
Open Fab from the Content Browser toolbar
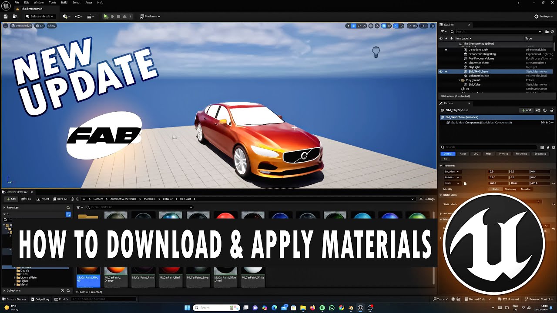click(26, 199)
